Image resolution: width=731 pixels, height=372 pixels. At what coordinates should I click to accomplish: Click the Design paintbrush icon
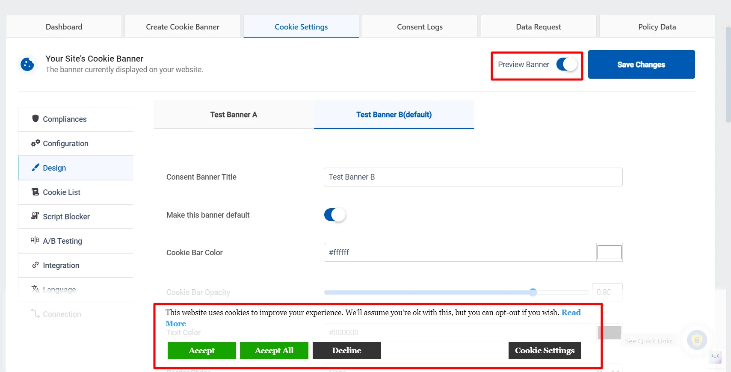point(36,167)
